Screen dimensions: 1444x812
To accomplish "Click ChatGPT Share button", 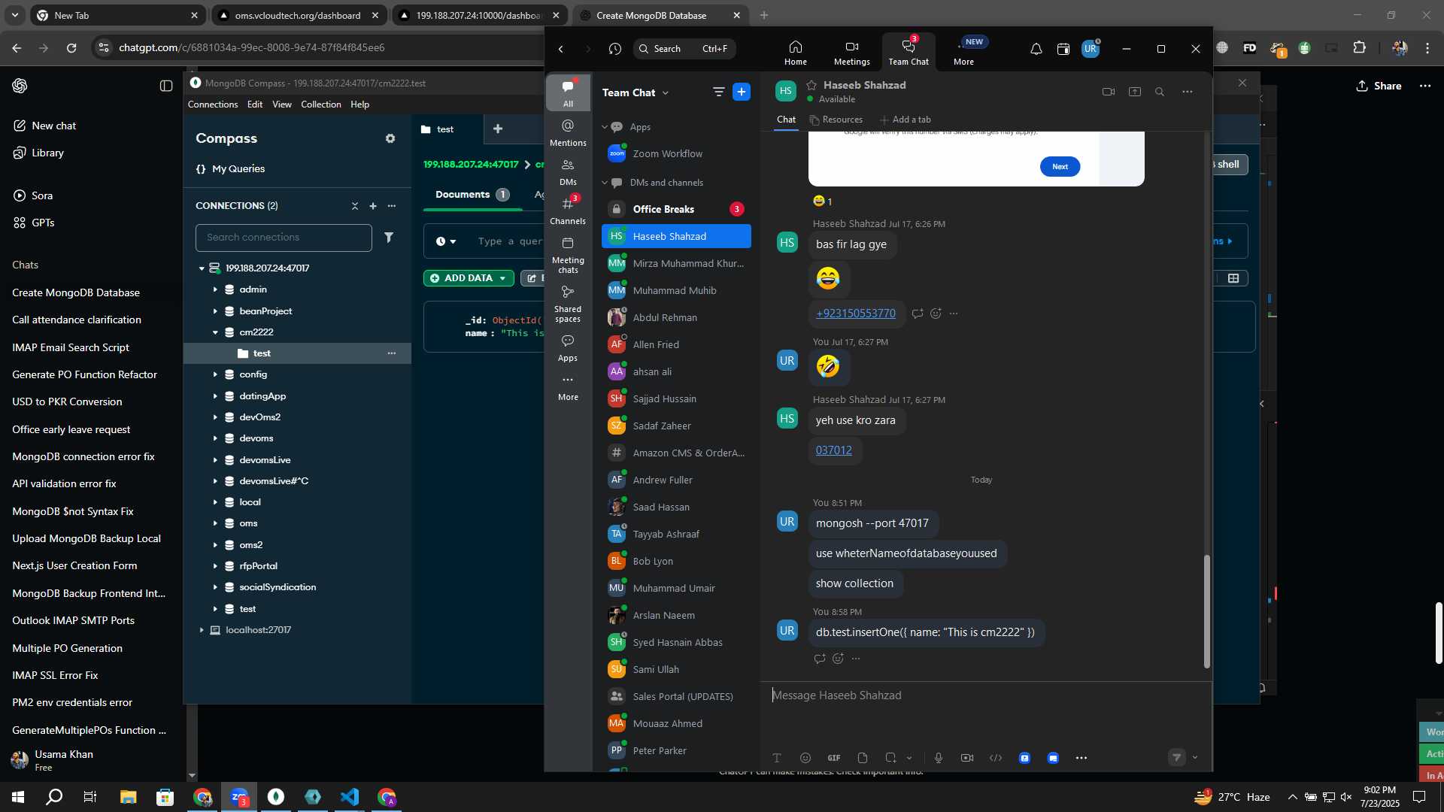I will [x=1379, y=86].
